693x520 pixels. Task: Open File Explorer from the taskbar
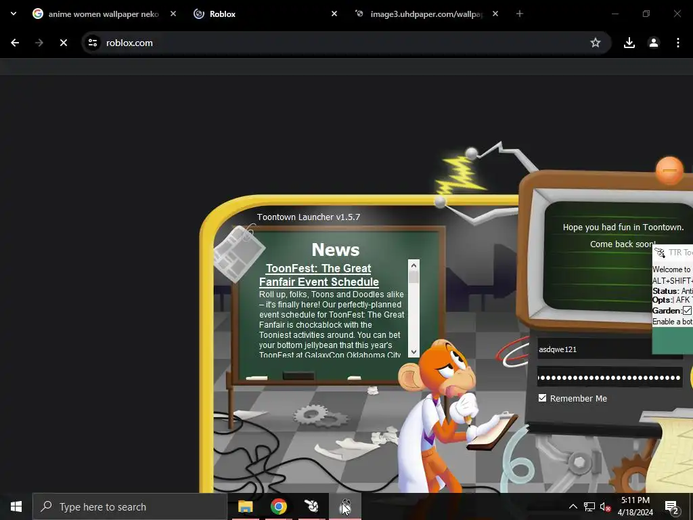(245, 506)
